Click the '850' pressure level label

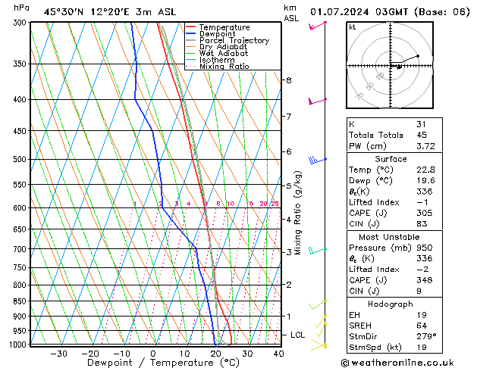point(21,301)
